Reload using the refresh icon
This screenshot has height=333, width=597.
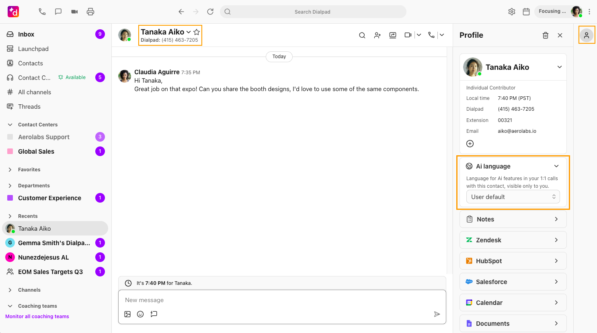click(210, 12)
